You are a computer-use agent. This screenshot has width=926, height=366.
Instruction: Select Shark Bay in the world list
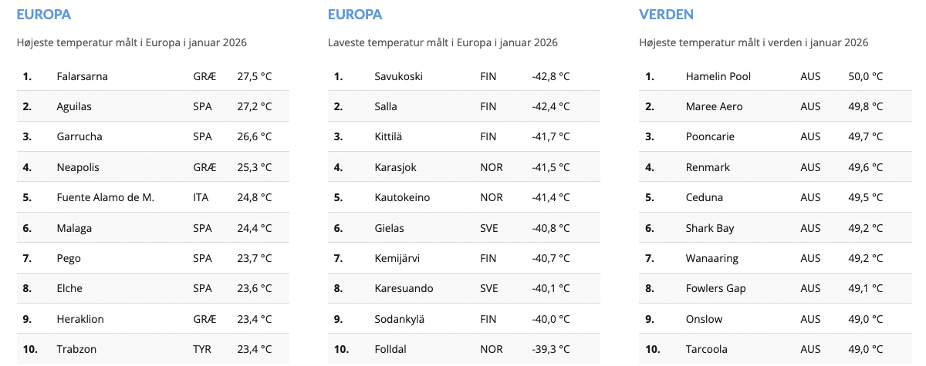pos(709,228)
